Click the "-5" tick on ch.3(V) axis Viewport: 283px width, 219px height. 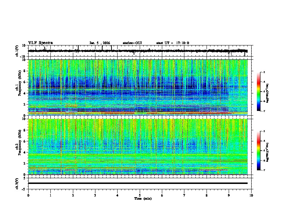pos(24,189)
